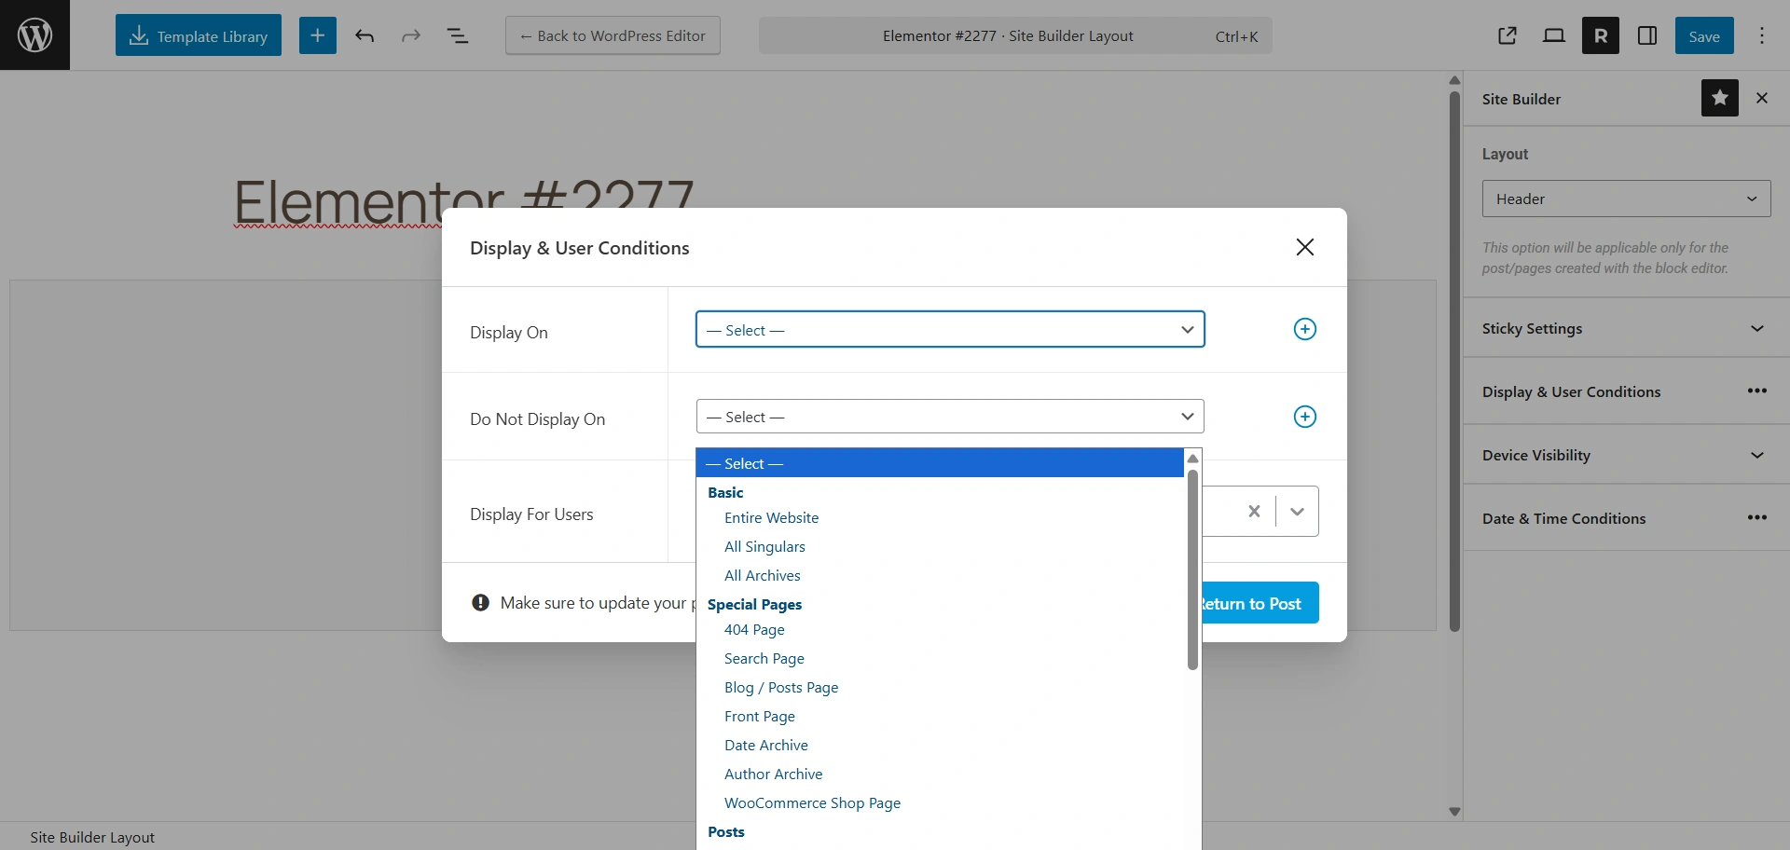1790x850 pixels.
Task: Clear the Display For Users selection
Action: [x=1254, y=511]
